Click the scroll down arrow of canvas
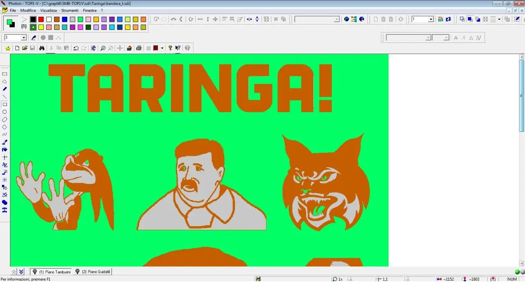This screenshot has height=295, width=525. (522, 263)
